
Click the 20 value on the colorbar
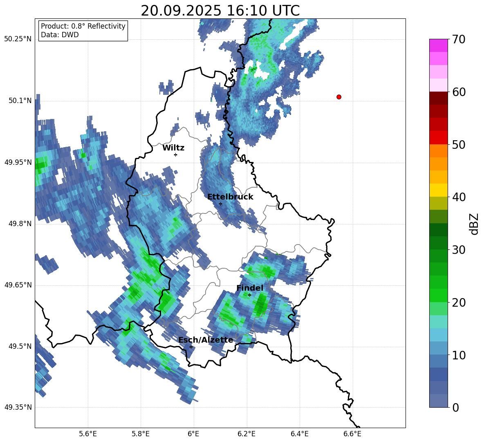tap(459, 302)
